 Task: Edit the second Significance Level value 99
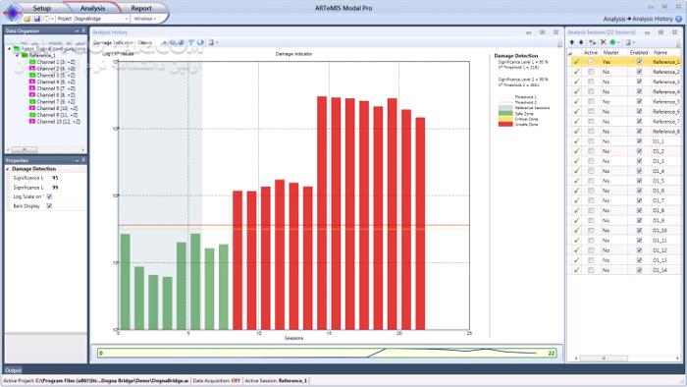tap(55, 188)
